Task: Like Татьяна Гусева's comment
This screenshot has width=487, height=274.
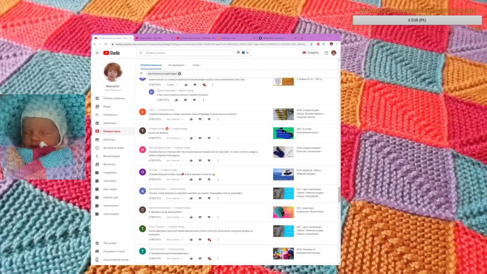Action: click(191, 138)
